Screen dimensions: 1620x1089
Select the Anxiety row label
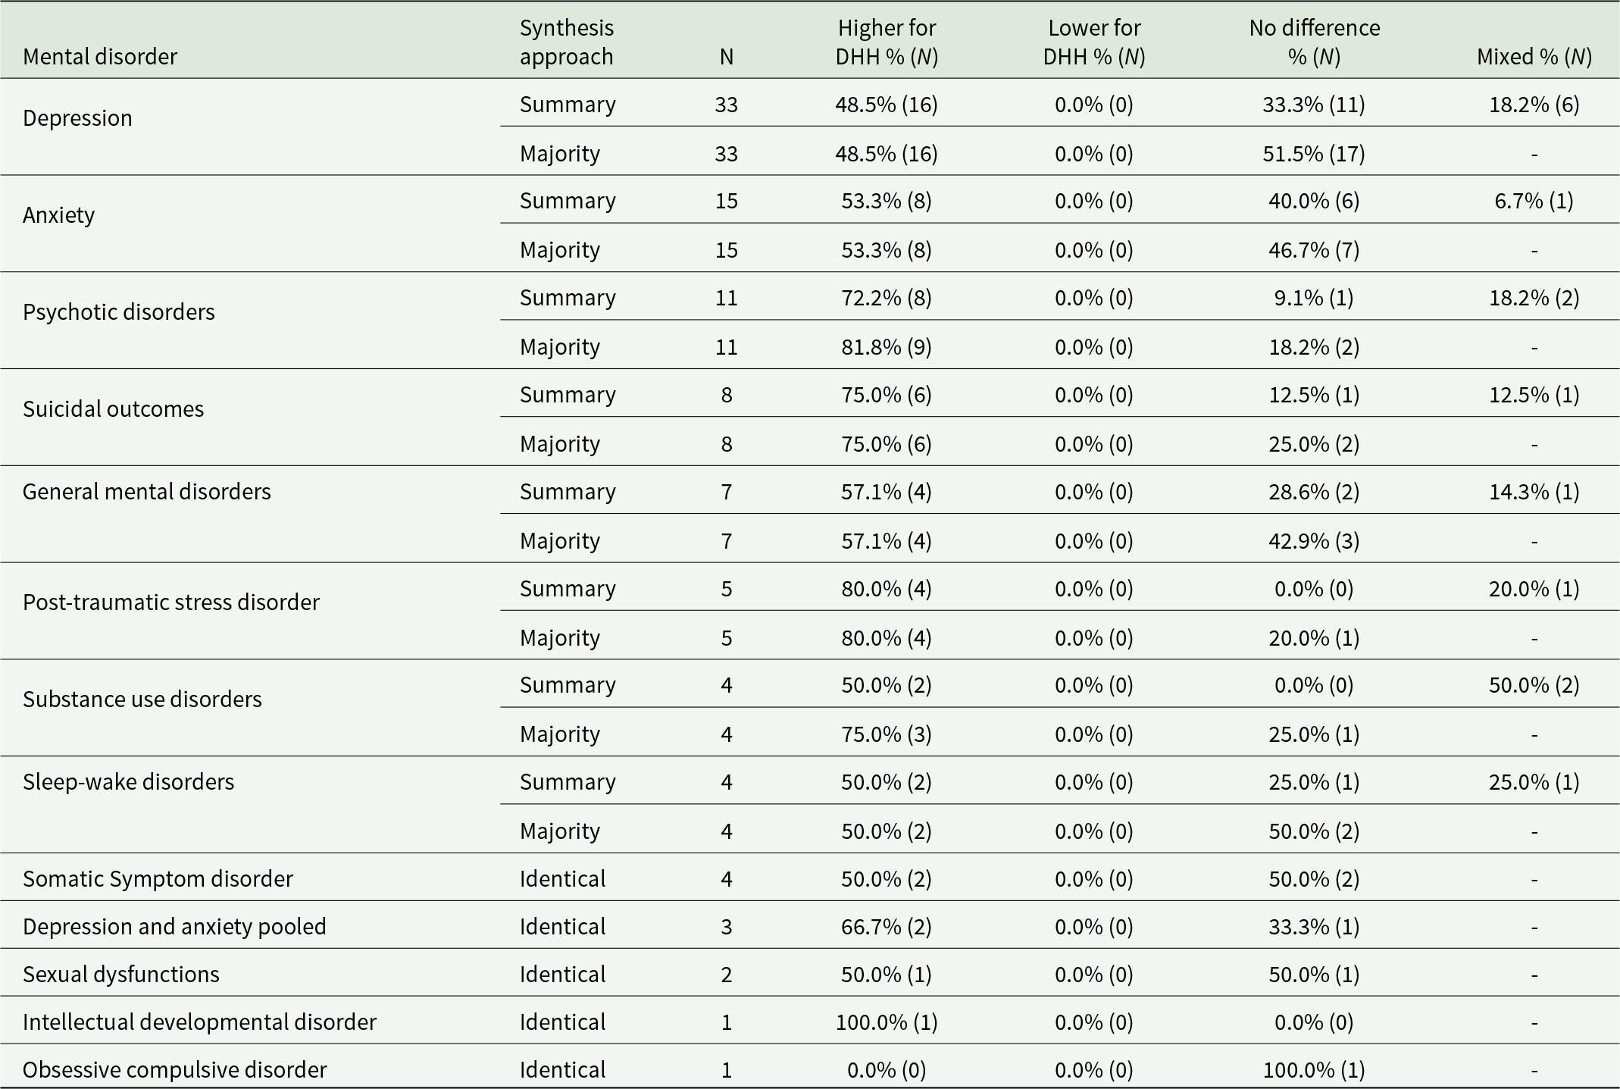[x=58, y=215]
